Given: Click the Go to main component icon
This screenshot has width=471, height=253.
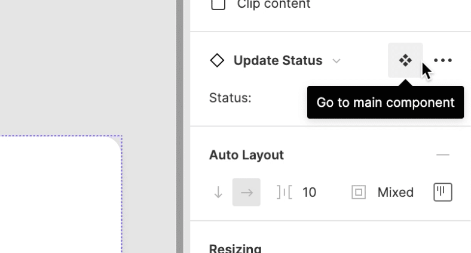Looking at the screenshot, I should 405,60.
